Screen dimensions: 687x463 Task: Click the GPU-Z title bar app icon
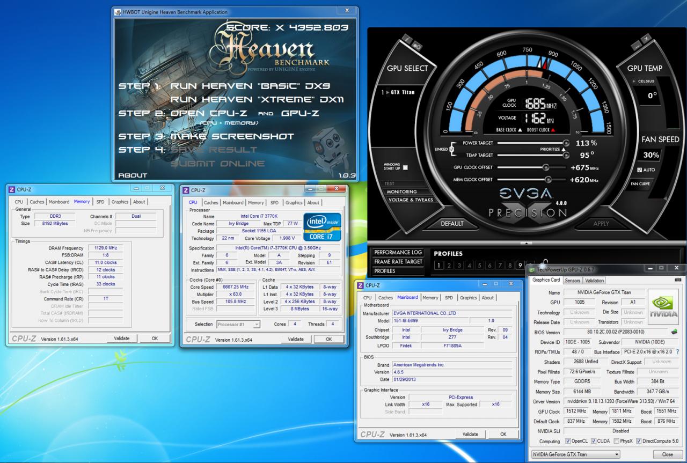pyautogui.click(x=532, y=269)
